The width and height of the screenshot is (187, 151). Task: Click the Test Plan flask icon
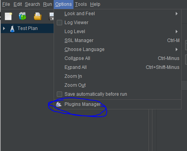pos(12,28)
